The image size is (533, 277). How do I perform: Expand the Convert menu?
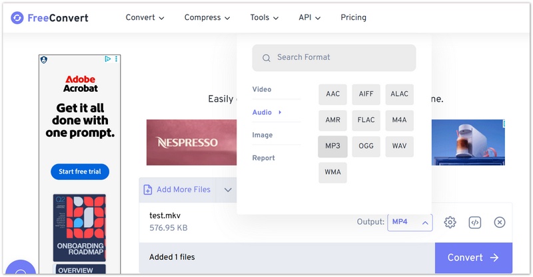(x=145, y=18)
